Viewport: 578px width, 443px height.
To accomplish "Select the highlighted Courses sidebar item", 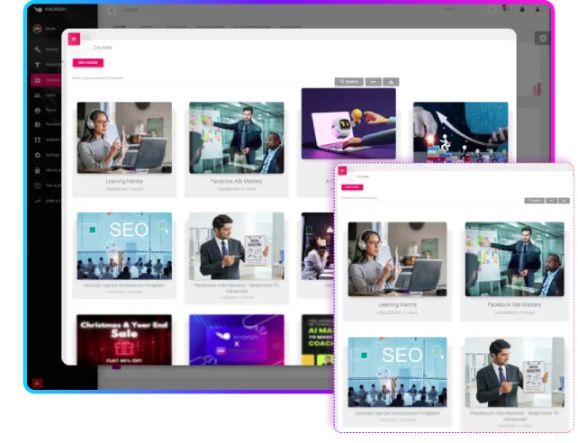I will point(46,80).
